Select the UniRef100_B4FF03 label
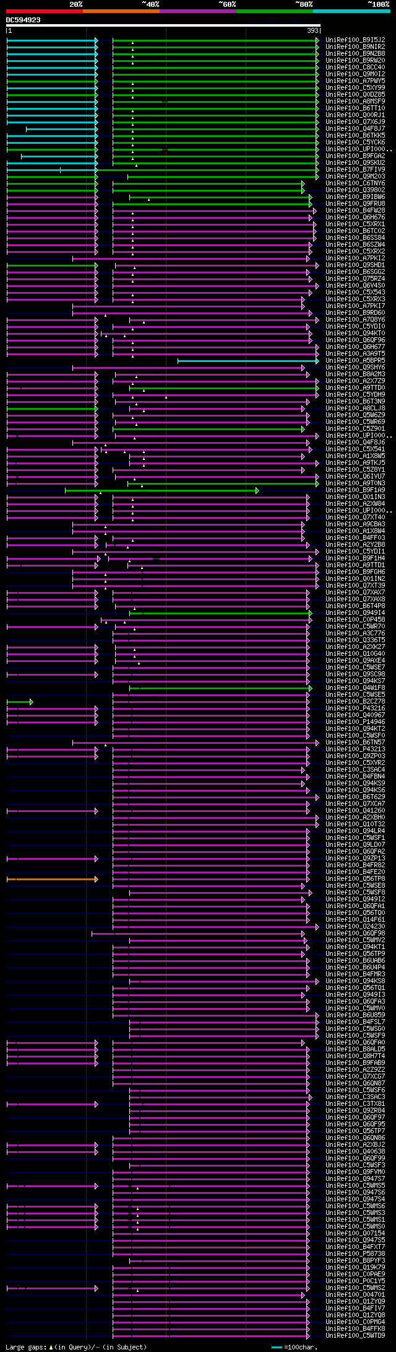This screenshot has width=396, height=1352. click(x=355, y=537)
